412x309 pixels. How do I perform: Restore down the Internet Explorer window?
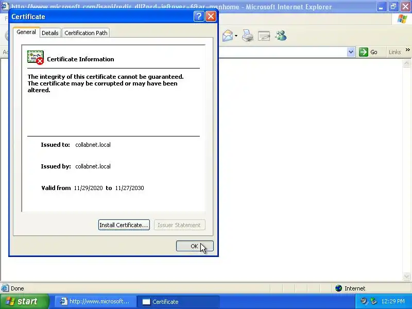393,7
